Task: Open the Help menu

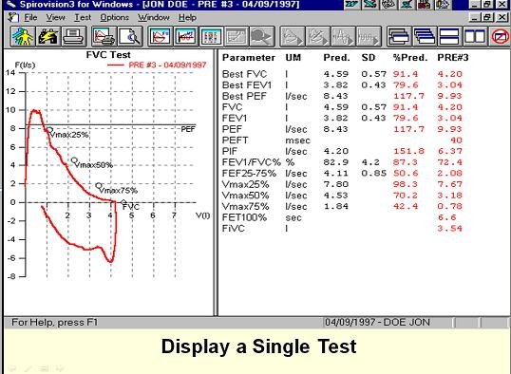Action: tap(187, 17)
